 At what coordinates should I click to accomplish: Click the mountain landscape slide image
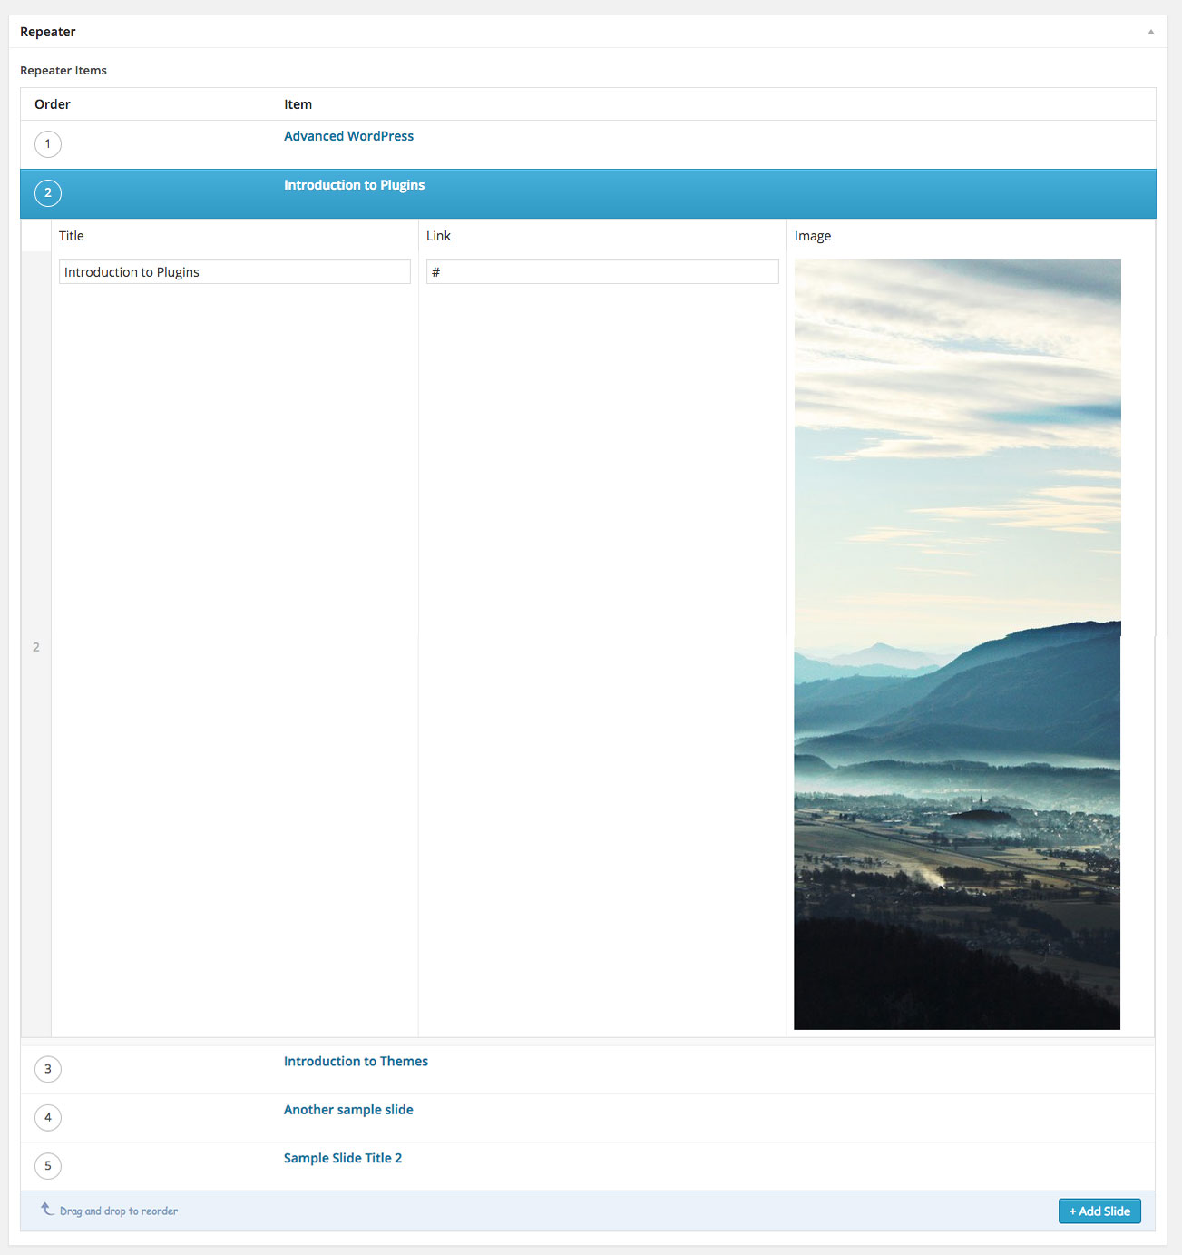point(956,644)
